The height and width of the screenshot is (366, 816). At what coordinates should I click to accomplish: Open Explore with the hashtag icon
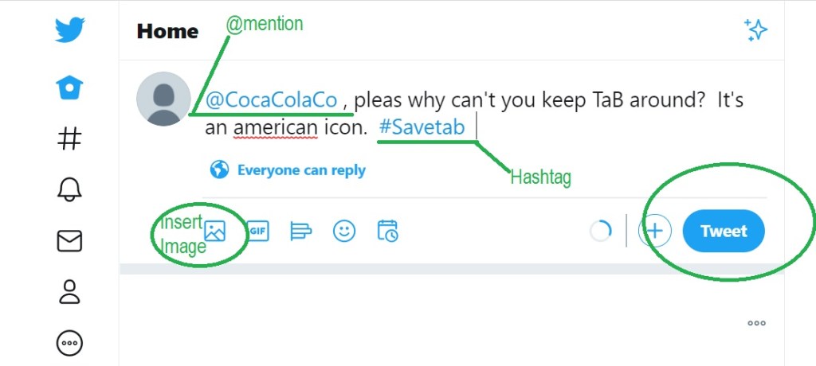69,139
